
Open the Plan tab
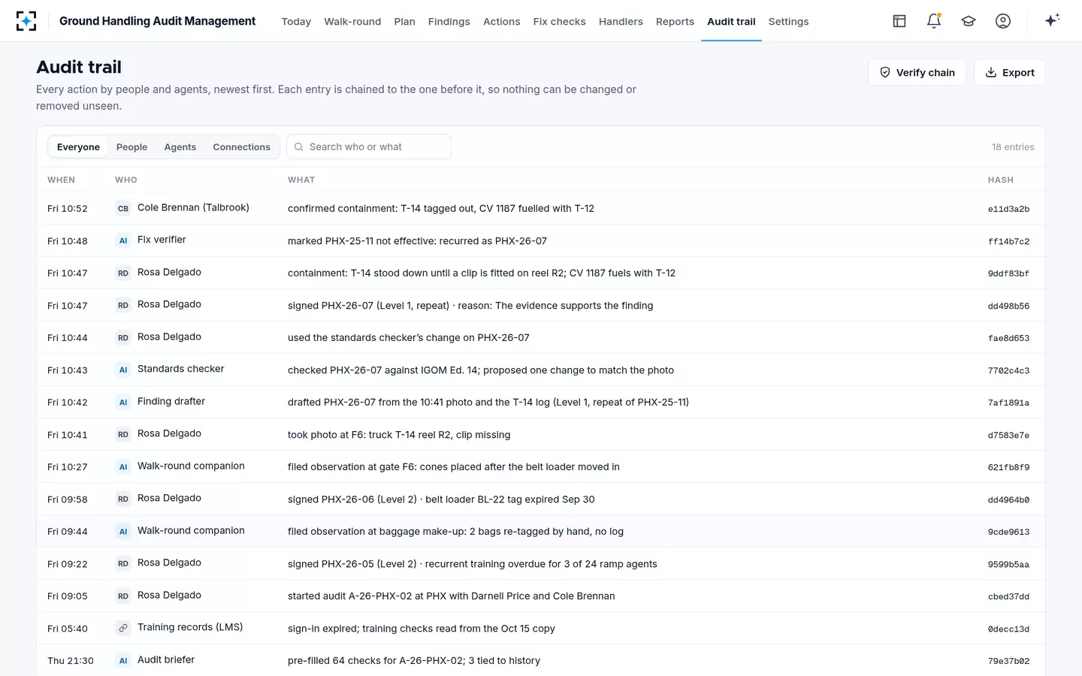point(404,22)
